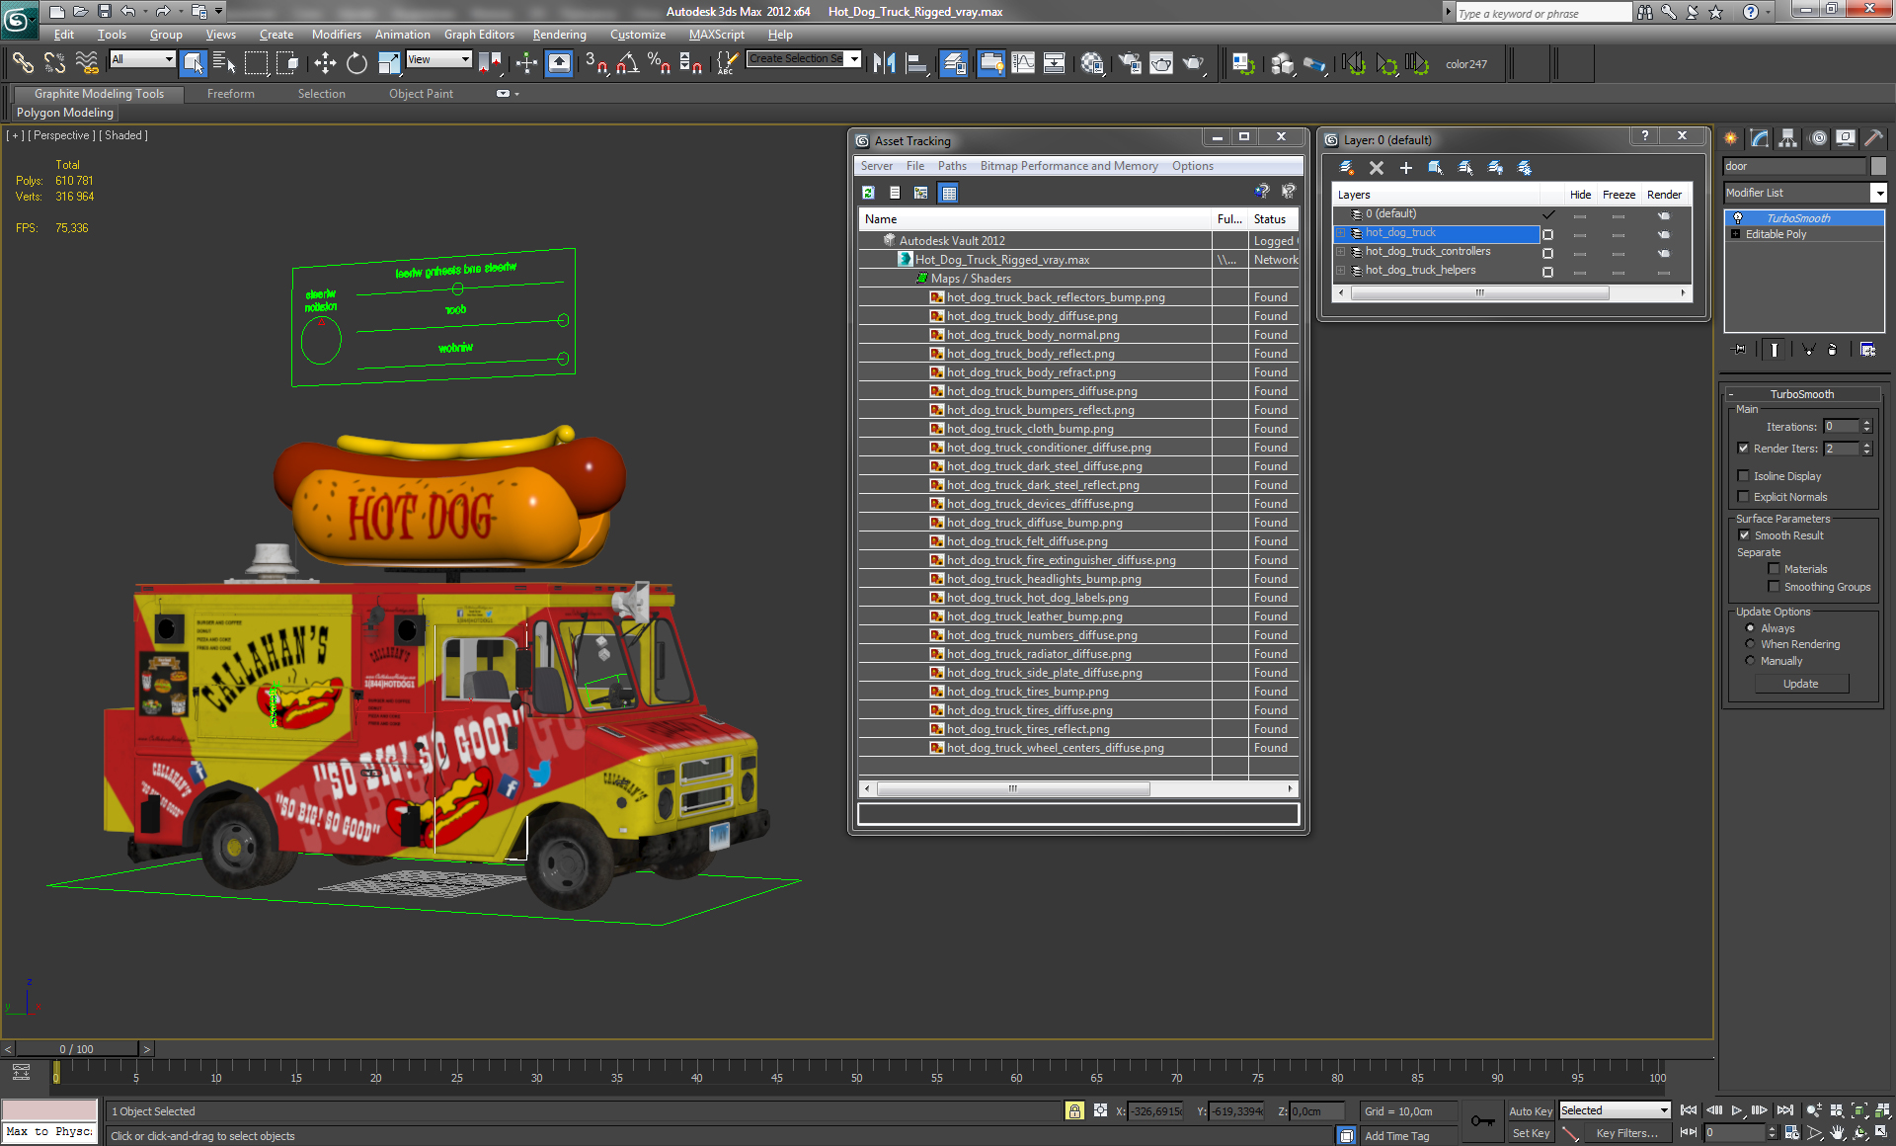Toggle the Percent Snap icon
The image size is (1896, 1146).
point(659,63)
